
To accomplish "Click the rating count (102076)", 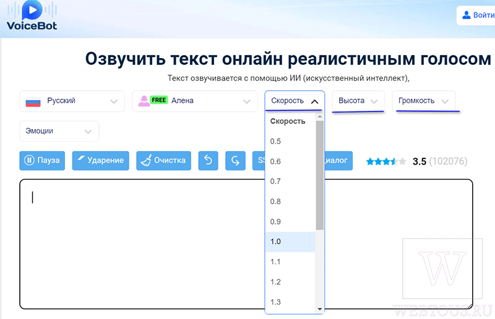I will coord(448,161).
